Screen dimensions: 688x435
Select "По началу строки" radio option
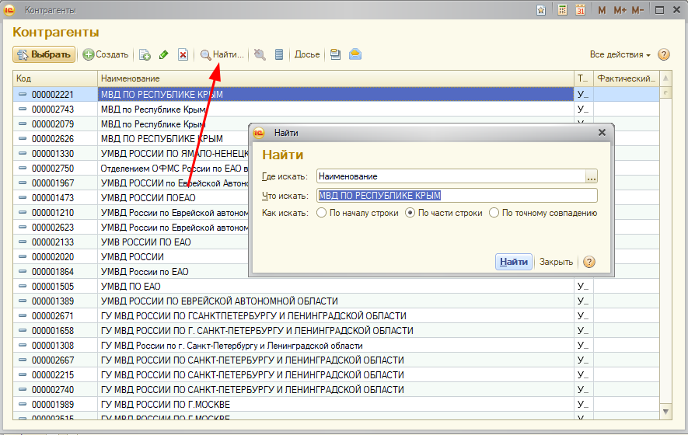(x=322, y=213)
